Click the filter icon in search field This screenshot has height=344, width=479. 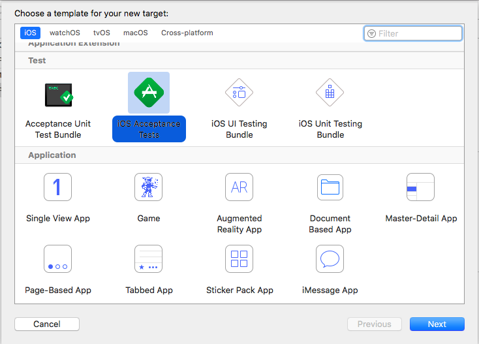[371, 33]
